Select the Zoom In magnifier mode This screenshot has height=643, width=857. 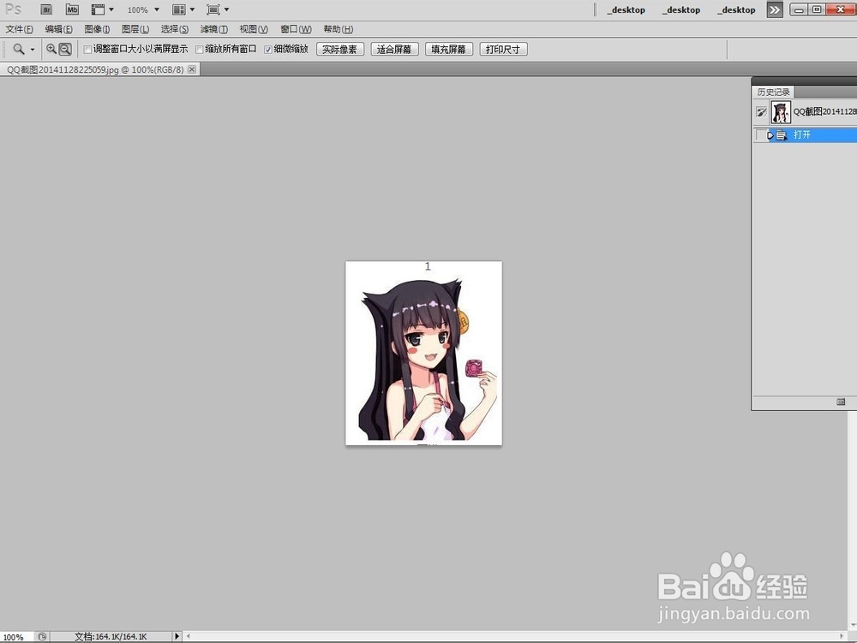pyautogui.click(x=51, y=49)
